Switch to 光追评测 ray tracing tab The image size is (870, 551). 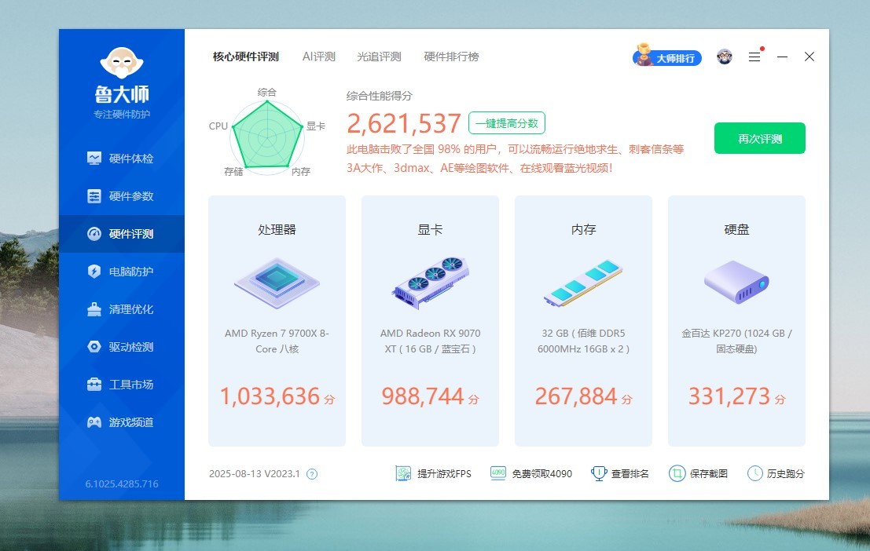click(379, 57)
